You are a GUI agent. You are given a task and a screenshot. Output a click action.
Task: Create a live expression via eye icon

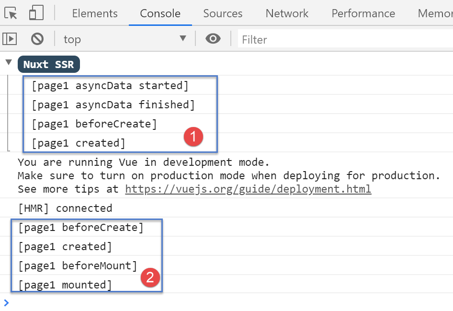(213, 39)
